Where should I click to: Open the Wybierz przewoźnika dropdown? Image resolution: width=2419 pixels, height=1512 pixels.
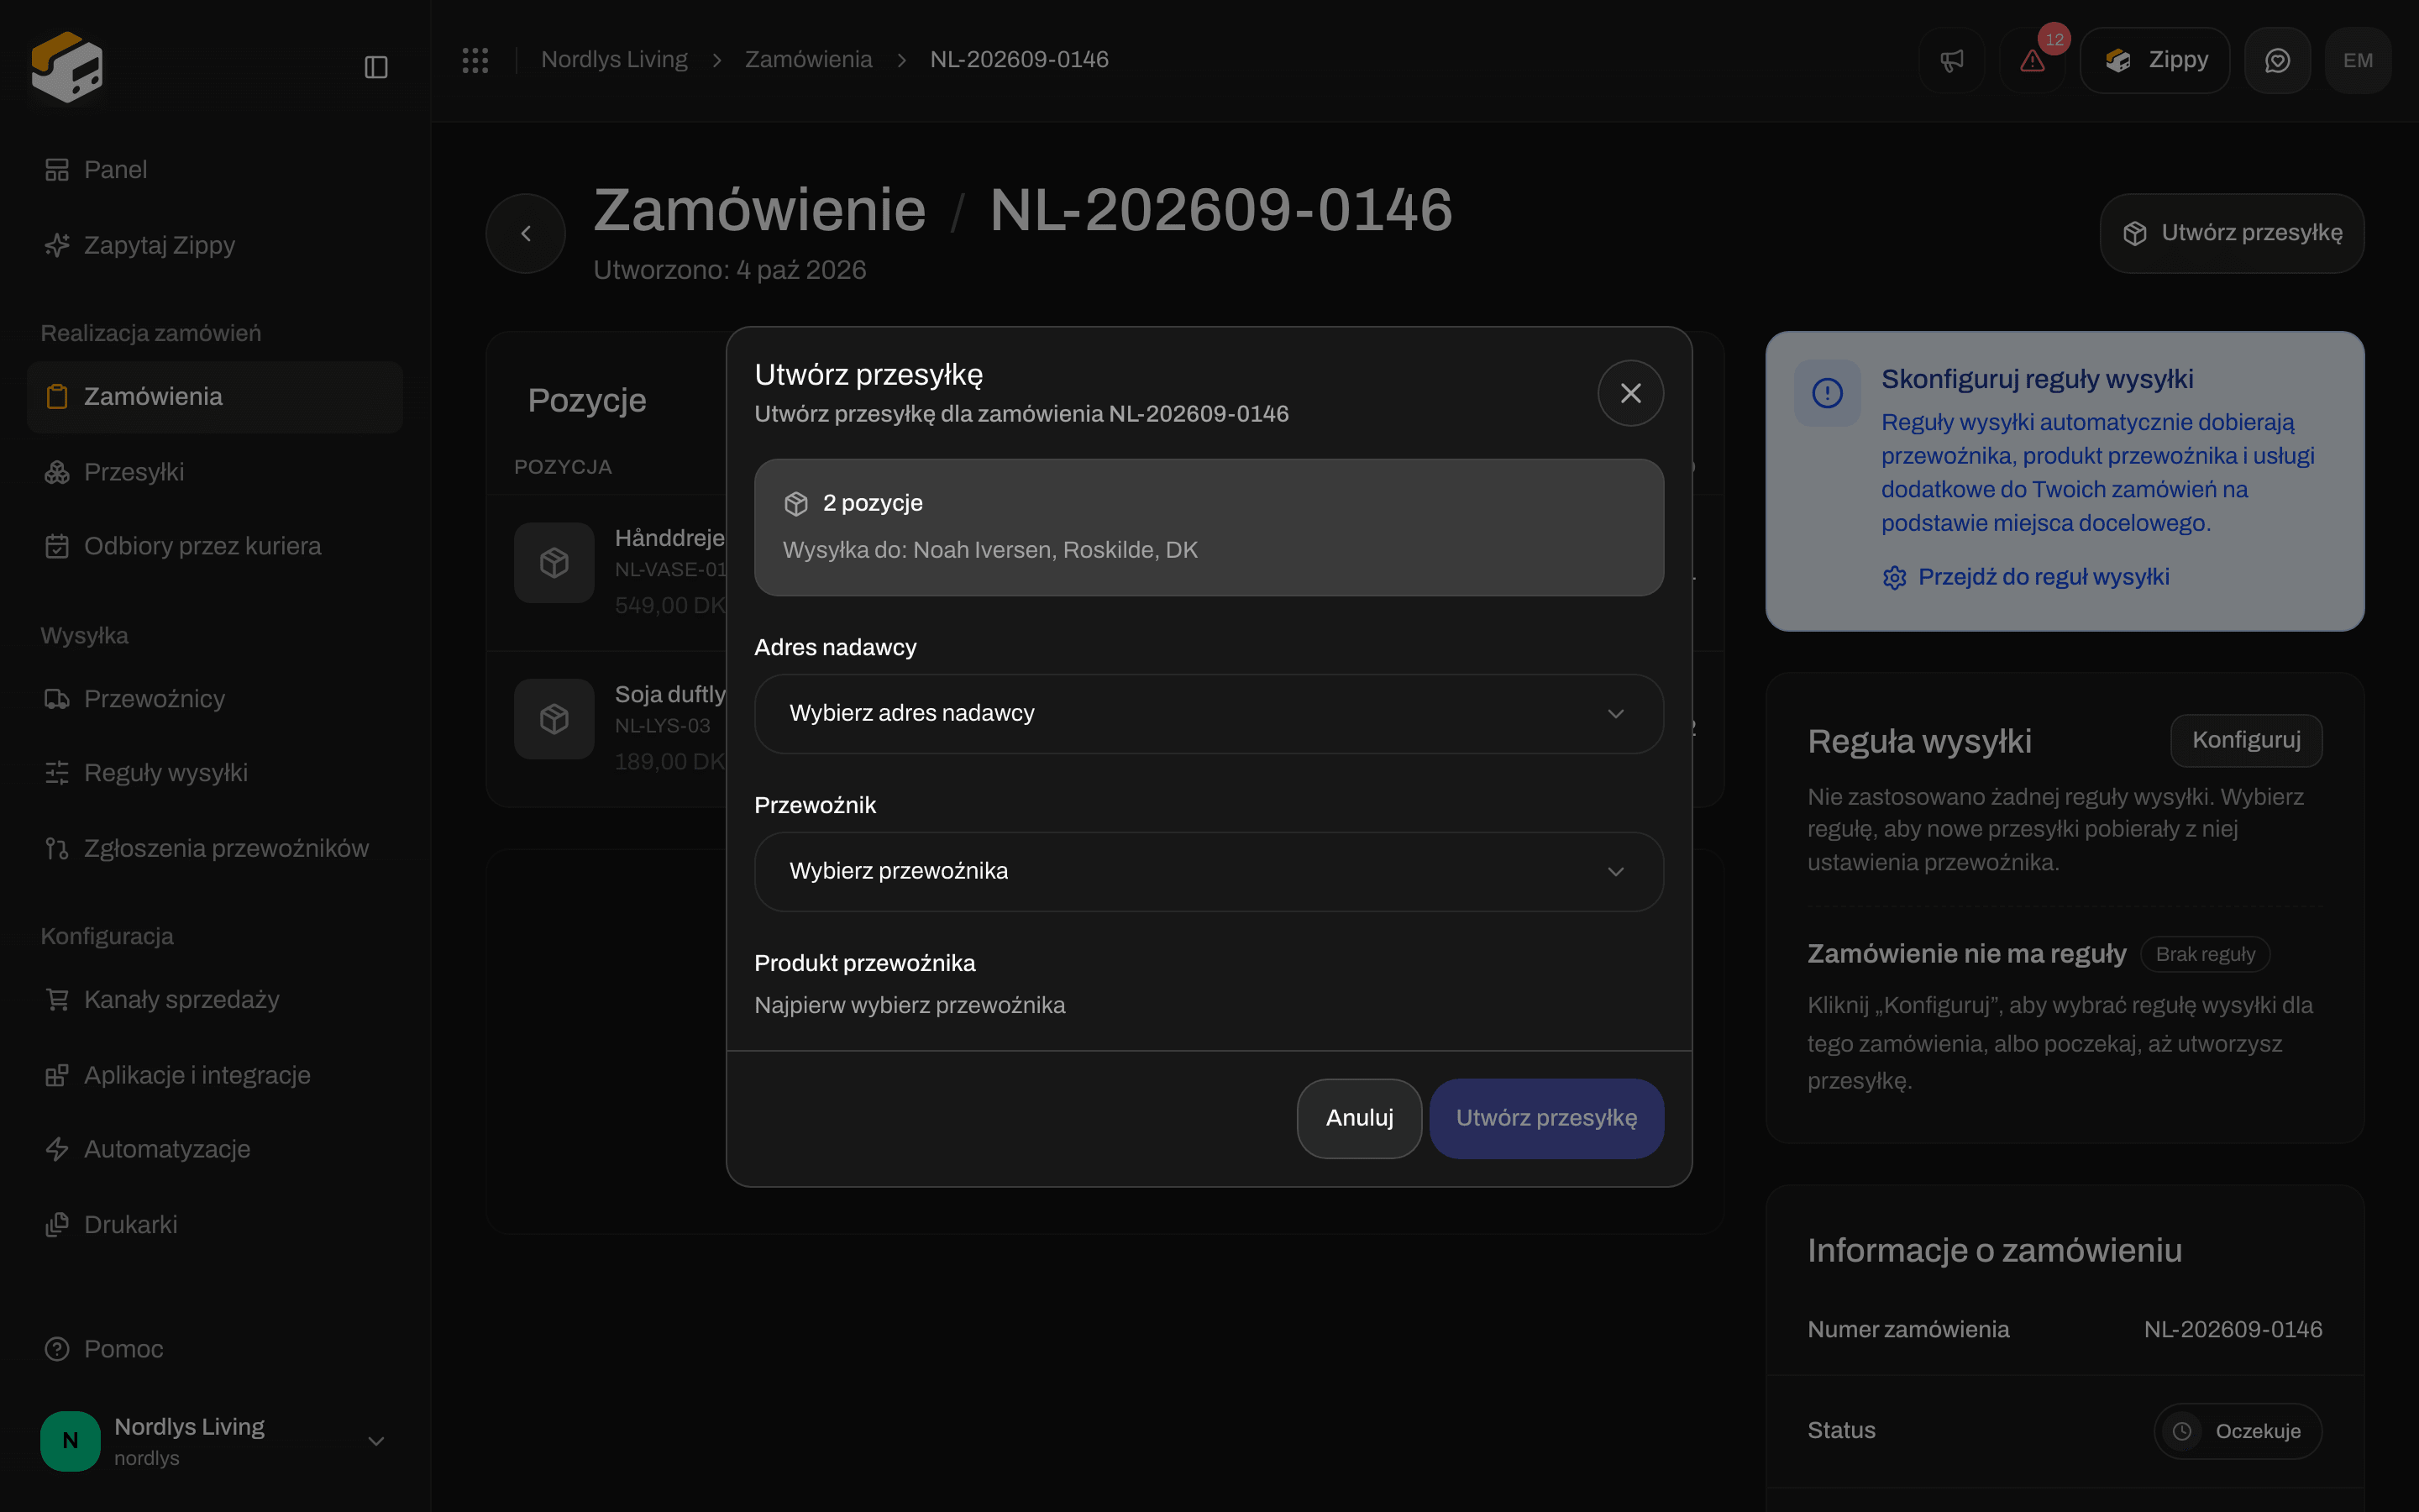[1209, 871]
